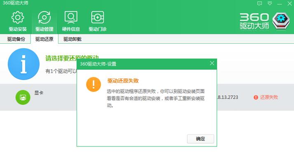Click the 360驱动大师 logo

[265, 21]
